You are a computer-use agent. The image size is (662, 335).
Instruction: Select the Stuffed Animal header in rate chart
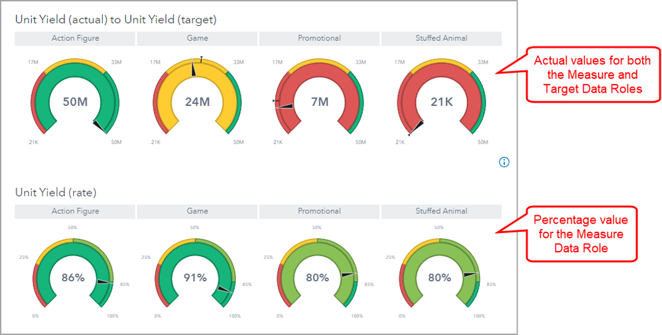pos(441,212)
